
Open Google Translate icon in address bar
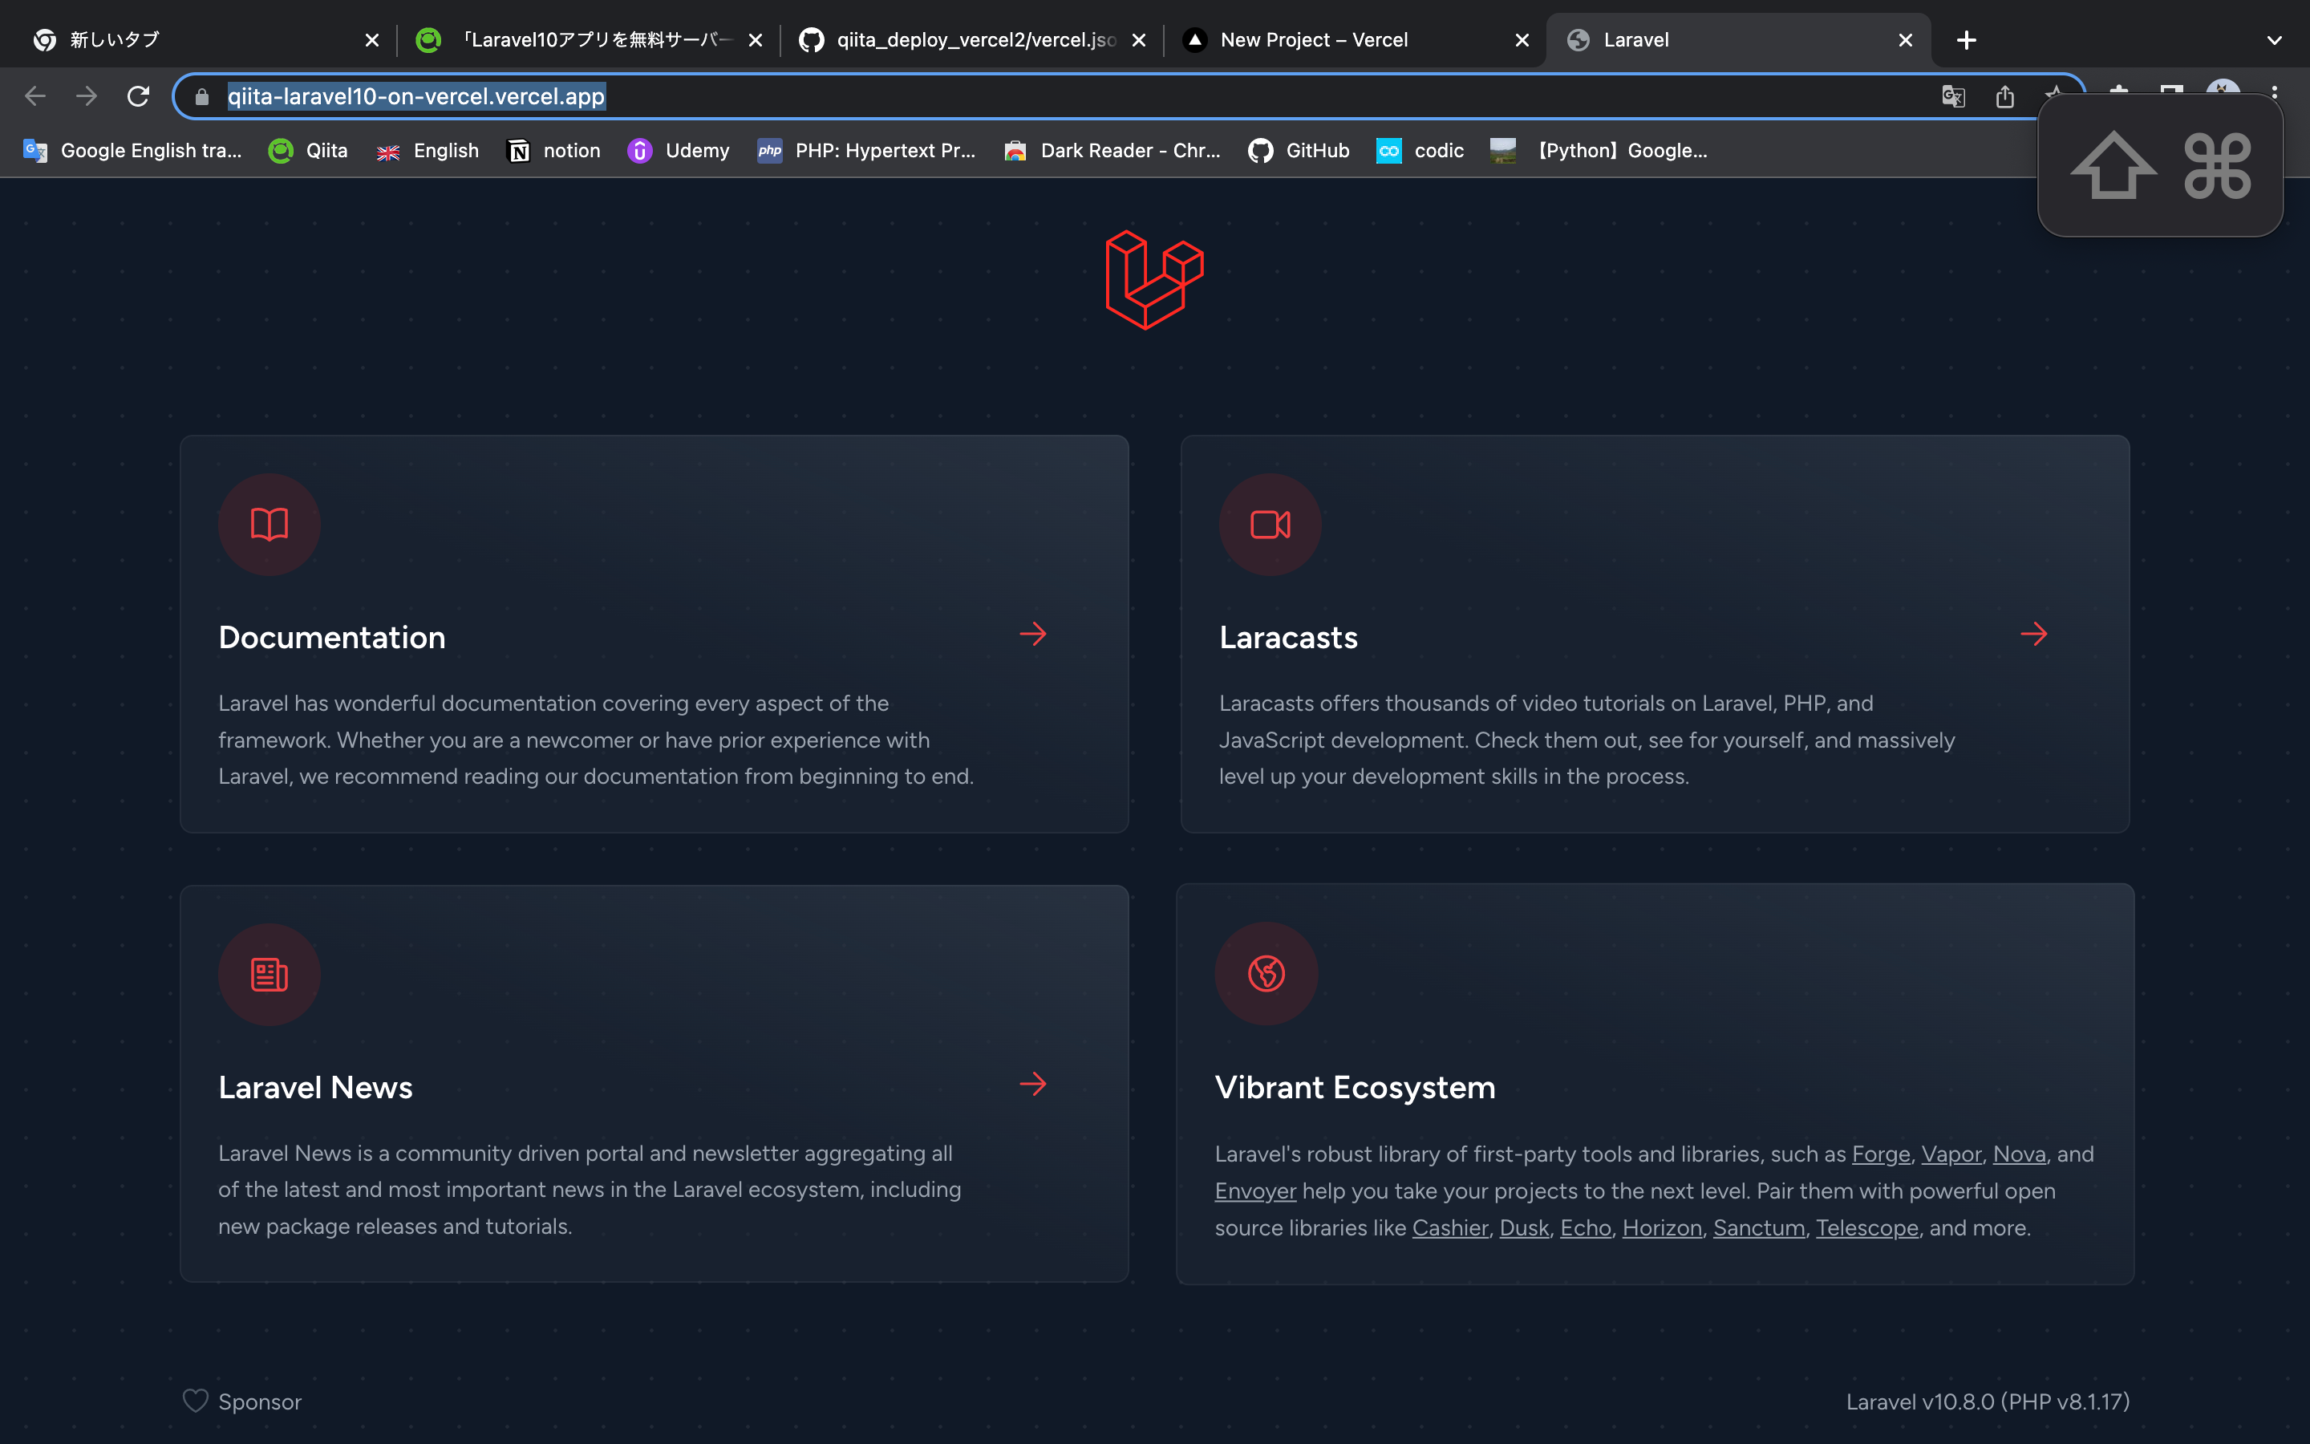point(1953,96)
